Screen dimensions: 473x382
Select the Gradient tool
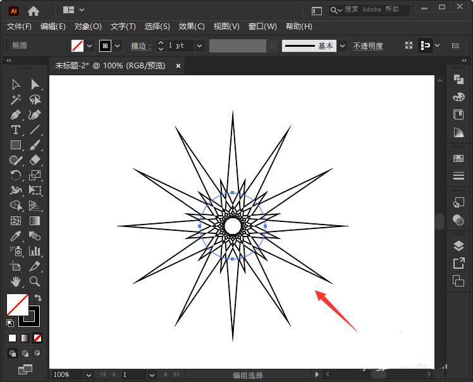35,221
